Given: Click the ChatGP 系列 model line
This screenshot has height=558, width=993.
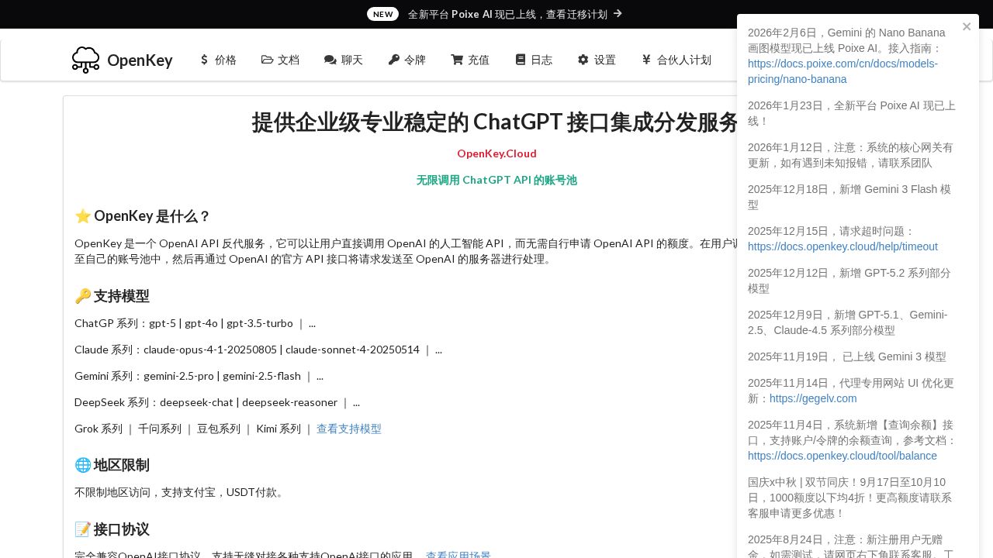Looking at the screenshot, I should pyautogui.click(x=195, y=323).
